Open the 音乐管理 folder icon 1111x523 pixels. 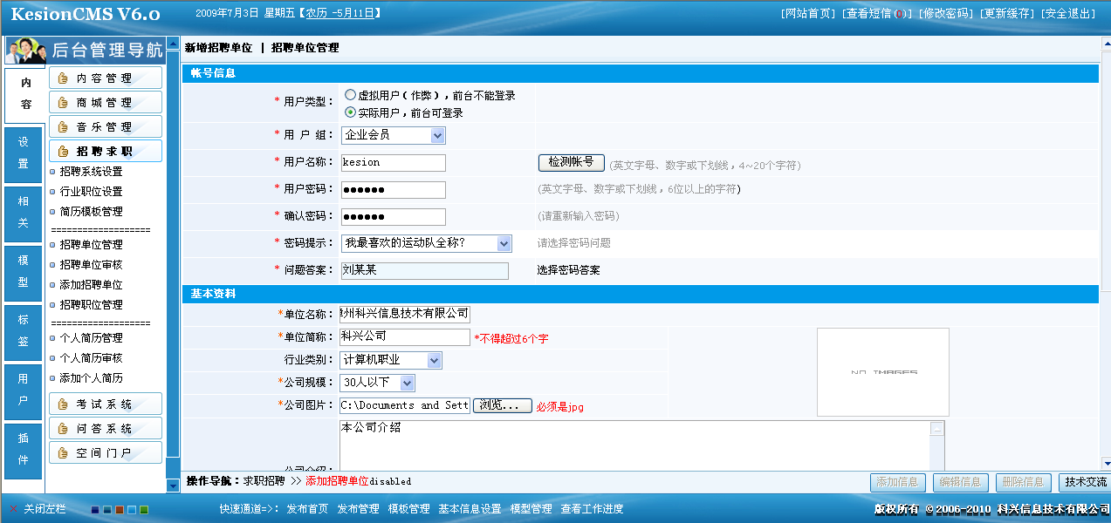tap(63, 125)
